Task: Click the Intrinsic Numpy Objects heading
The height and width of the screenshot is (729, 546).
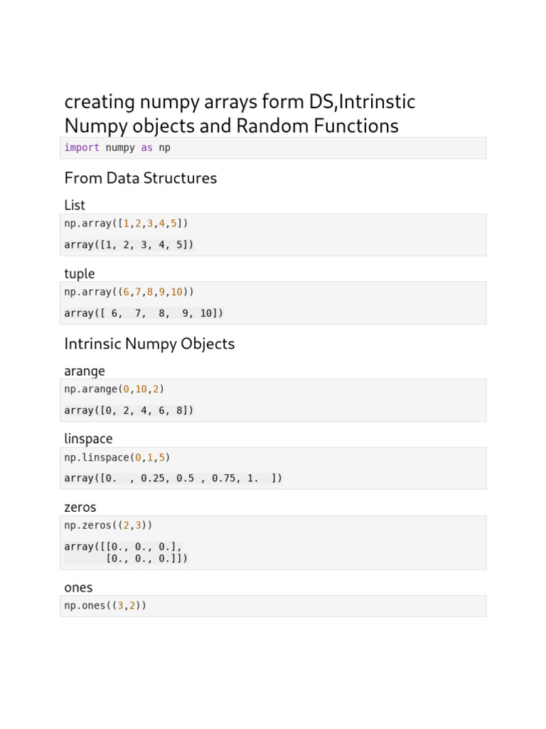Action: point(149,344)
